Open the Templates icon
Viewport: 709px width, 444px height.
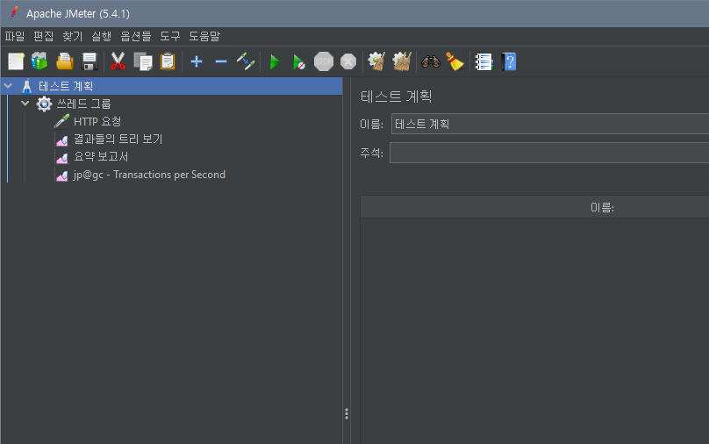[39, 61]
